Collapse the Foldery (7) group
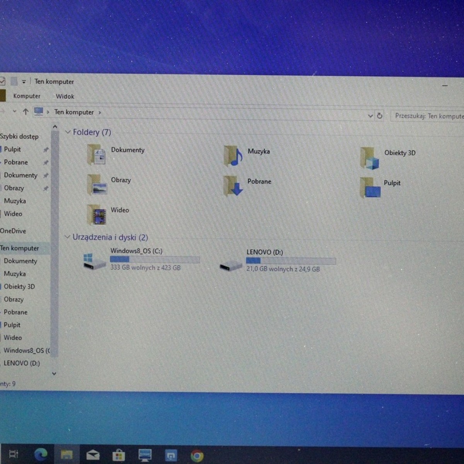This screenshot has width=464, height=464. click(68, 132)
